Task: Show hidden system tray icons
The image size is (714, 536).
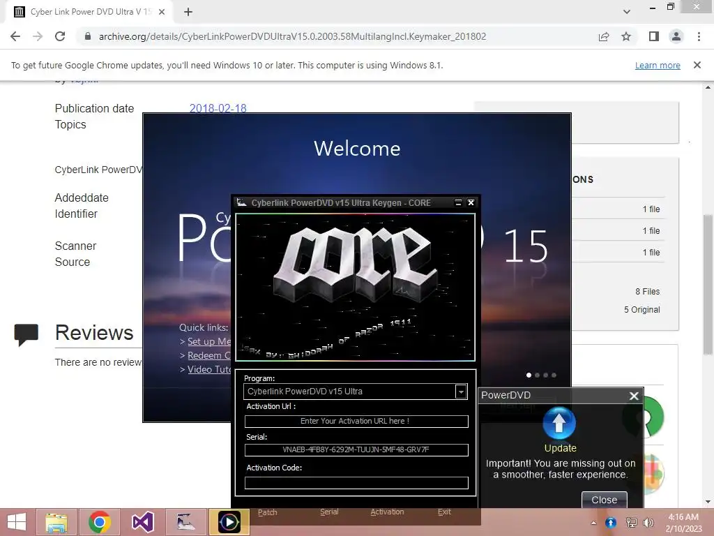Action: point(593,523)
